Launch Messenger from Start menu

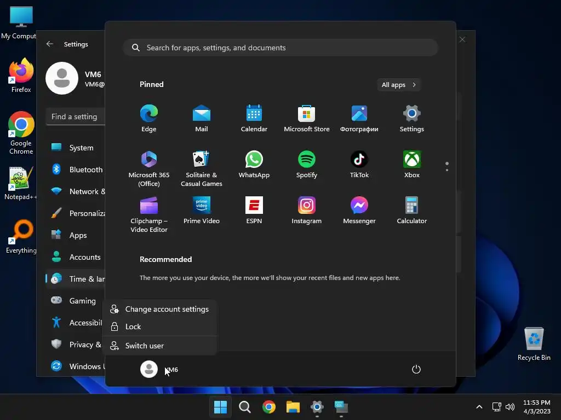tap(359, 211)
